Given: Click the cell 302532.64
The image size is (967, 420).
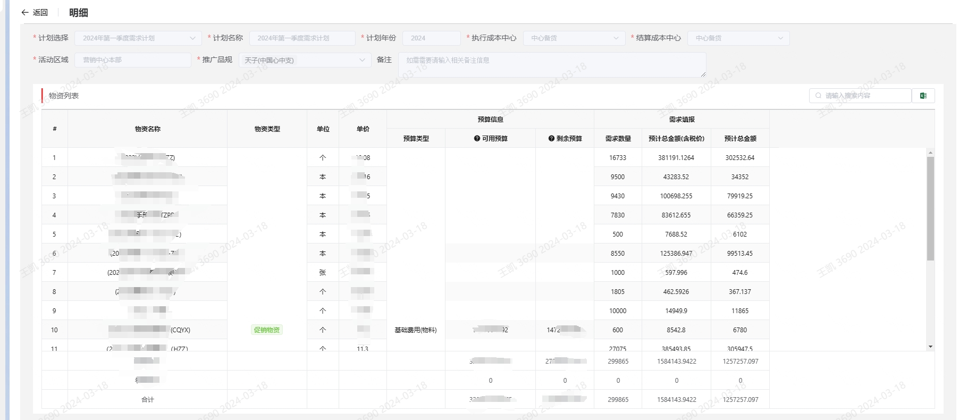Looking at the screenshot, I should pos(740,158).
